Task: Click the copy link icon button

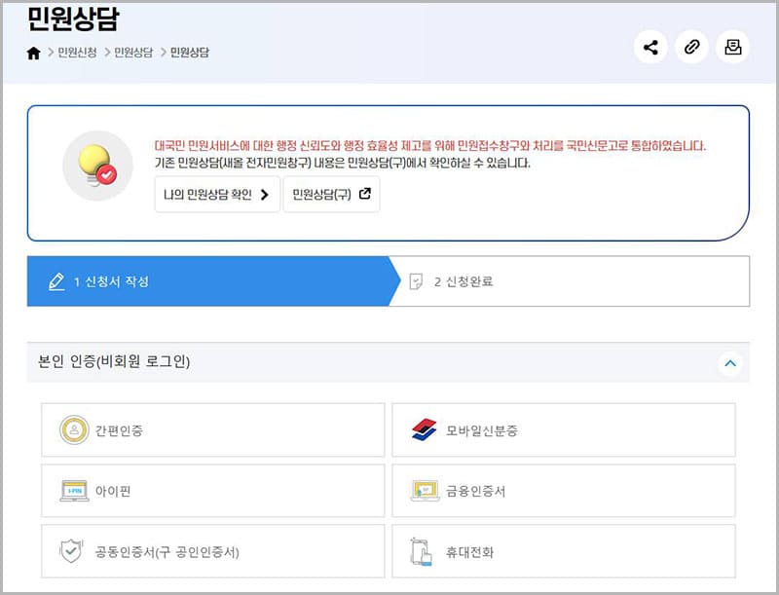Action: point(691,47)
